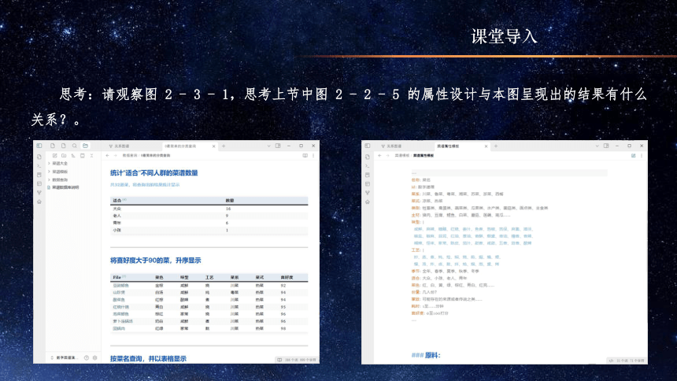Open search panel in left Obsidian window
Viewport: 677px width, 381px height.
coord(75,146)
